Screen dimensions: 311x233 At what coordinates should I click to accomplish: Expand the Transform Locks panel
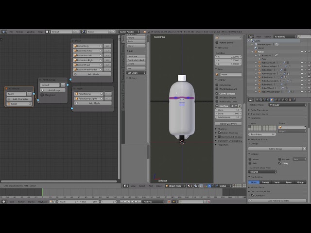tap(259, 114)
